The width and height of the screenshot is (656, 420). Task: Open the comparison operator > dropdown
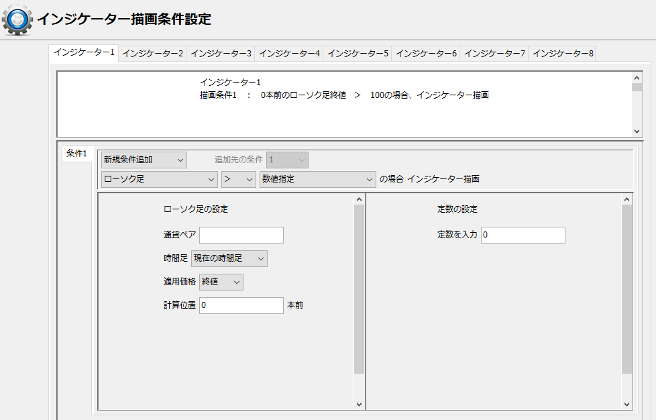pos(238,179)
